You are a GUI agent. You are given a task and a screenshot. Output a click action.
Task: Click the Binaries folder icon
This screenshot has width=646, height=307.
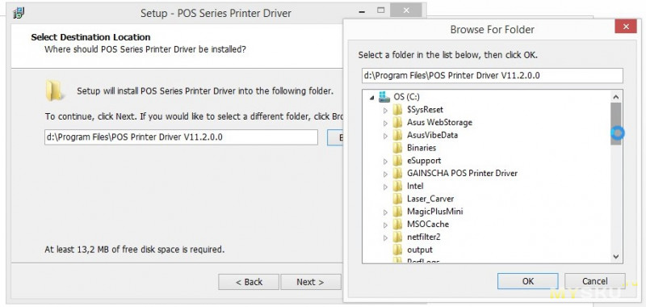pos(397,148)
